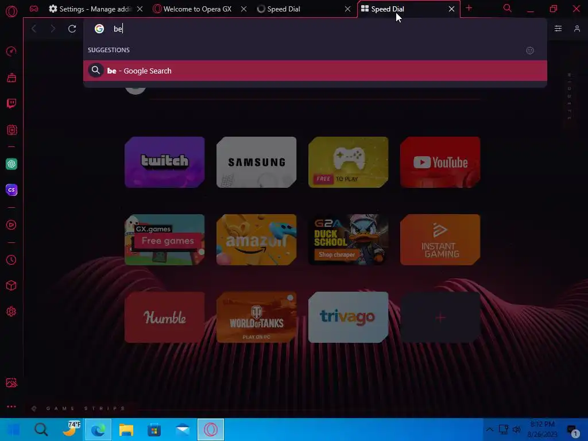This screenshot has height=441, width=588.
Task: Open the image icon near sidebar bottom
Action: pyautogui.click(x=11, y=382)
